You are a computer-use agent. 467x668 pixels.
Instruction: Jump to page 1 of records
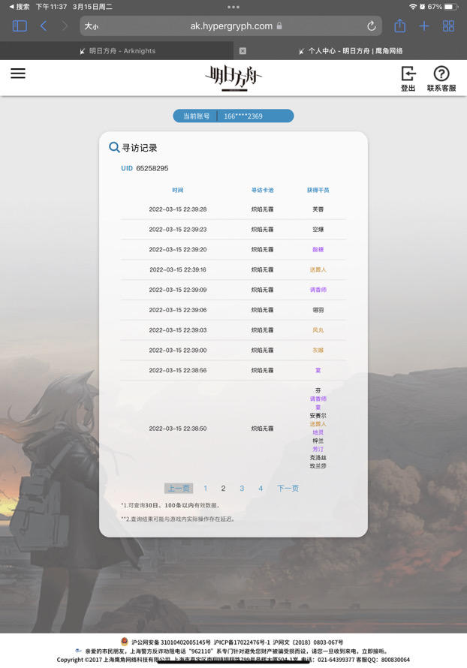pos(206,488)
